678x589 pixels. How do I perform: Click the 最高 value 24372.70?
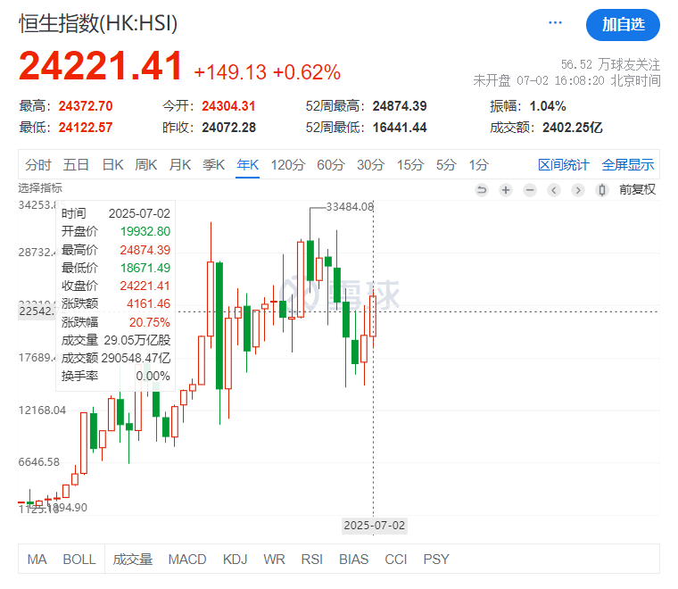point(85,106)
